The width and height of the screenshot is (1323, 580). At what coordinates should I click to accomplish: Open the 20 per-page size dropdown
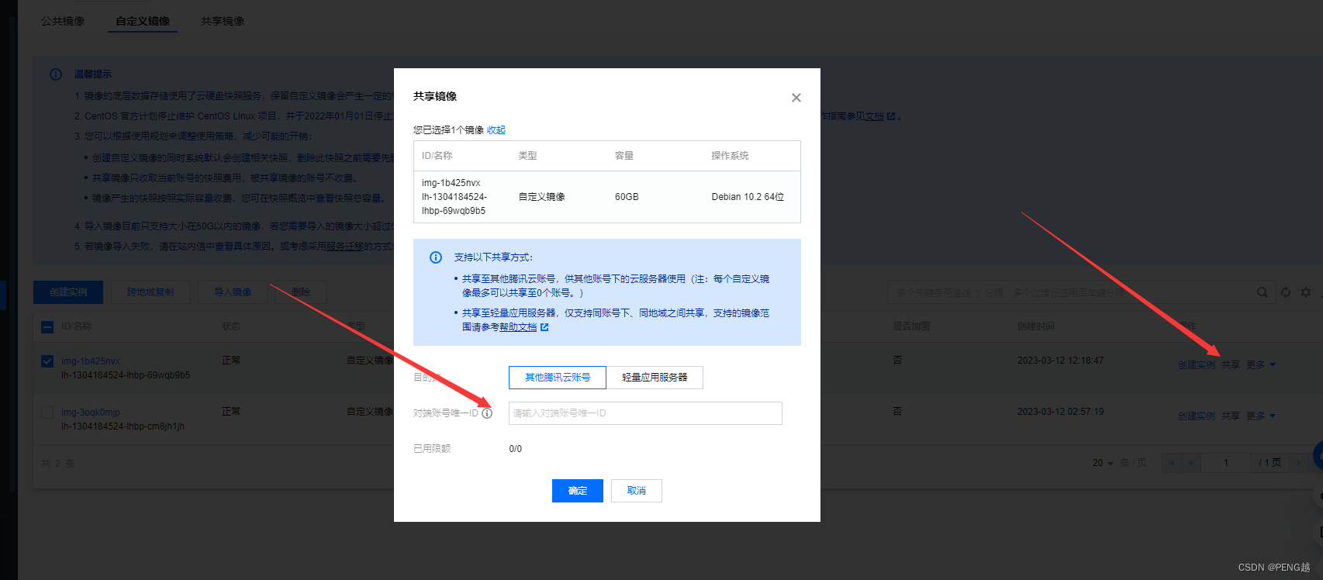coord(1103,463)
